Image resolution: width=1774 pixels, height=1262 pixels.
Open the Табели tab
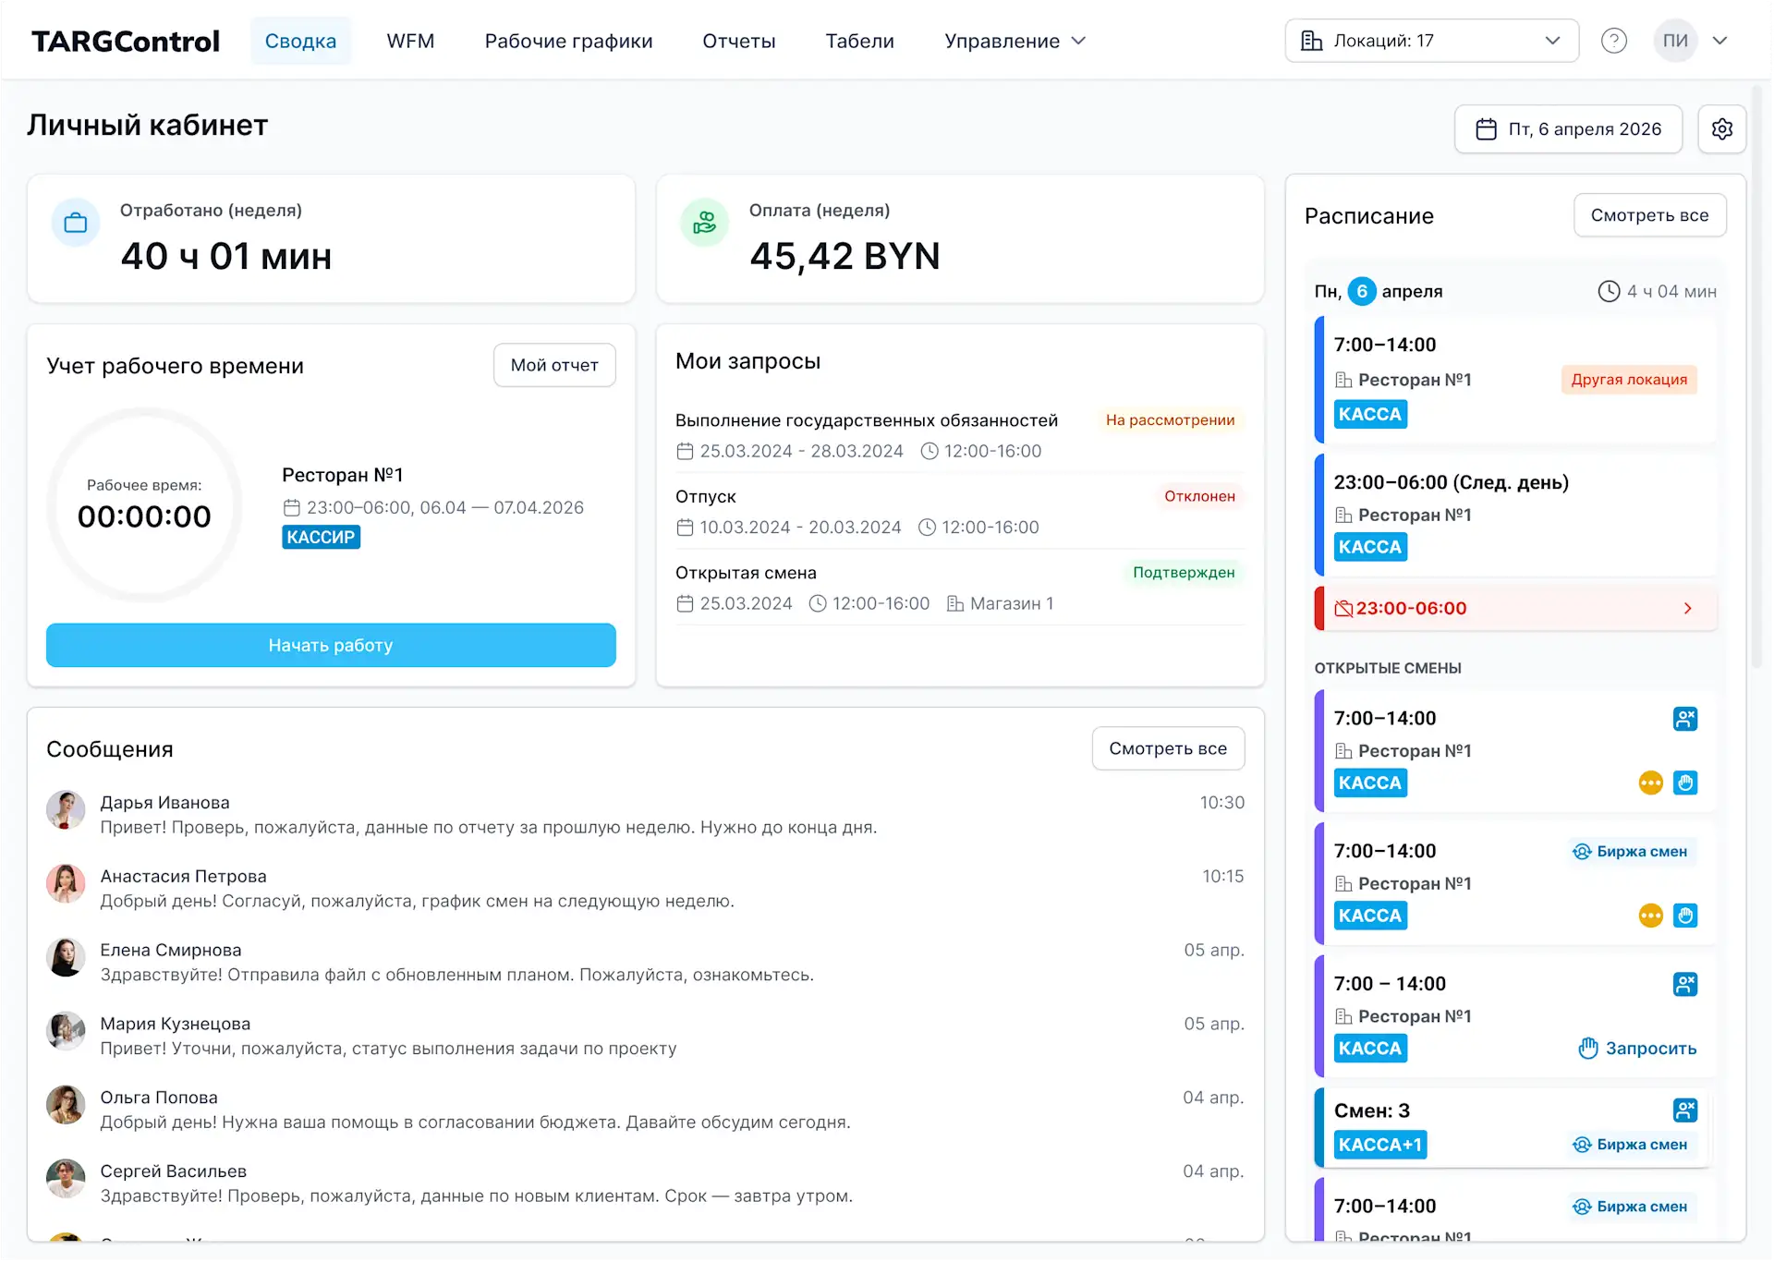point(860,41)
